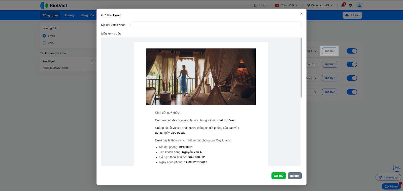Click the booking code DP000001

point(186,147)
